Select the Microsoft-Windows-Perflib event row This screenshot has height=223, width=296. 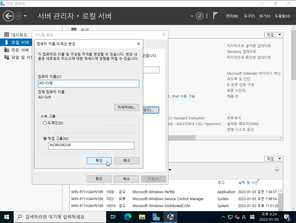coord(174,192)
